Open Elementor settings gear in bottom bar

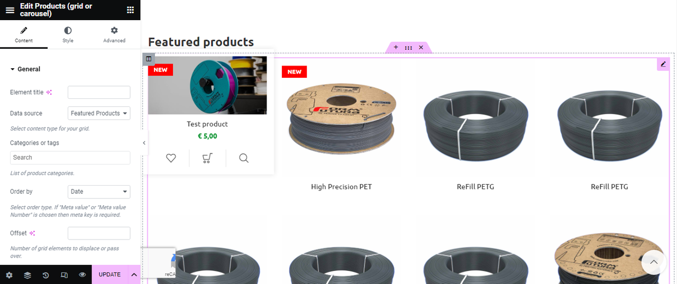(x=9, y=275)
